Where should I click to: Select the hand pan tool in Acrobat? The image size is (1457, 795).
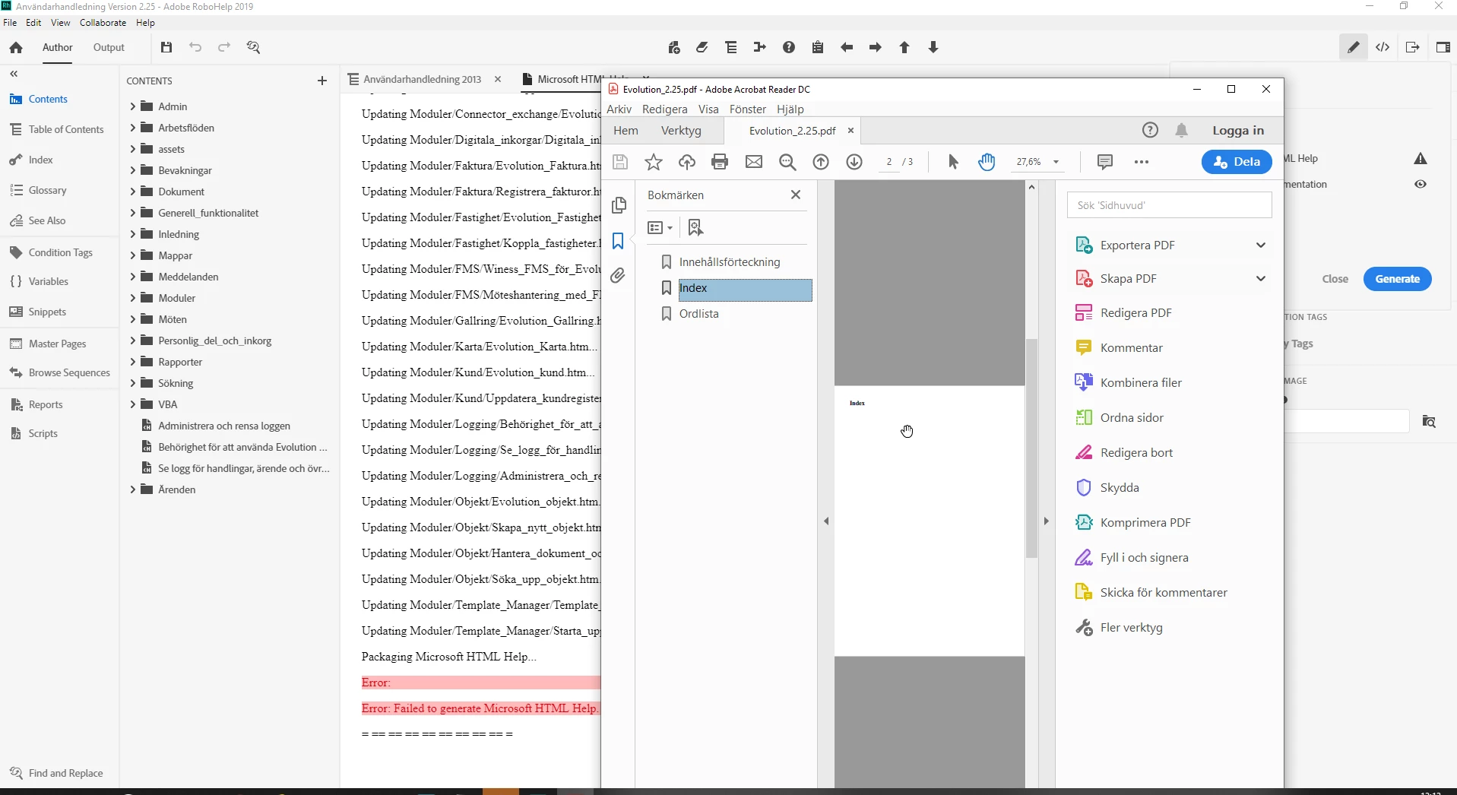tap(987, 162)
